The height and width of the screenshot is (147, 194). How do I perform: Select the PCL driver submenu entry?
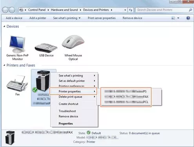126,102
